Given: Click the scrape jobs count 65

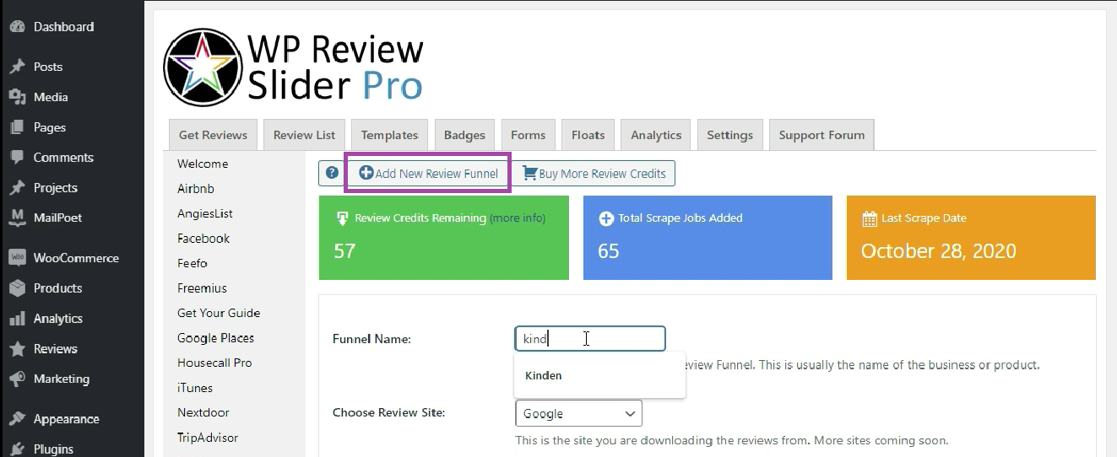Looking at the screenshot, I should point(609,251).
